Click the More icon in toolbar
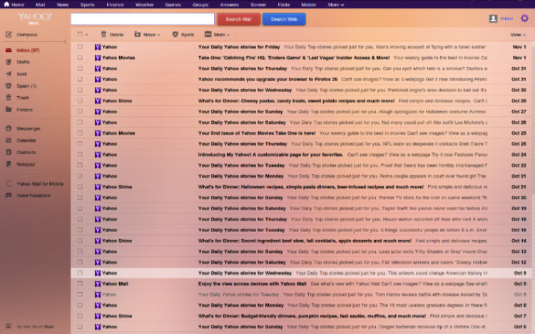 (x=208, y=34)
